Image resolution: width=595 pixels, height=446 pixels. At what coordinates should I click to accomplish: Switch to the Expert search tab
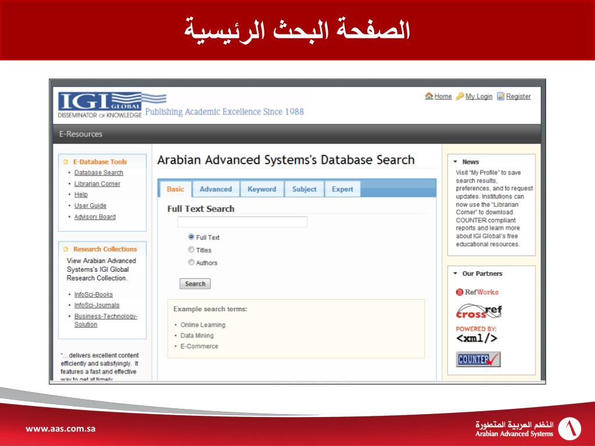coord(342,189)
